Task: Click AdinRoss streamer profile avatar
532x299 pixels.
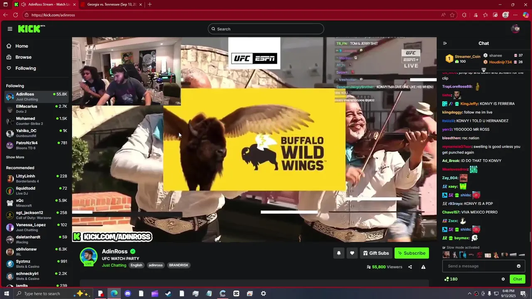Action: [89, 256]
